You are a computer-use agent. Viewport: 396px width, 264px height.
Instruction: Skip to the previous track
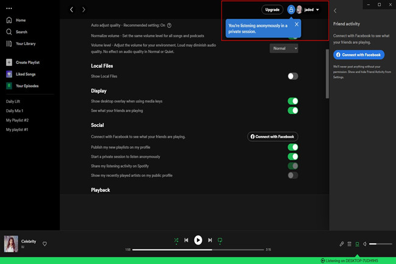(x=186, y=240)
